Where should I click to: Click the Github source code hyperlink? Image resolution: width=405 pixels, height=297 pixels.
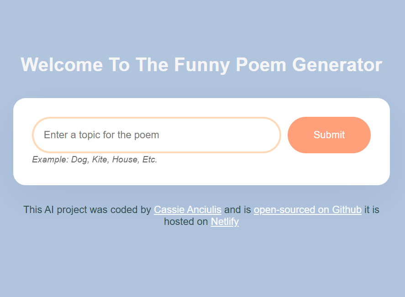point(307,209)
